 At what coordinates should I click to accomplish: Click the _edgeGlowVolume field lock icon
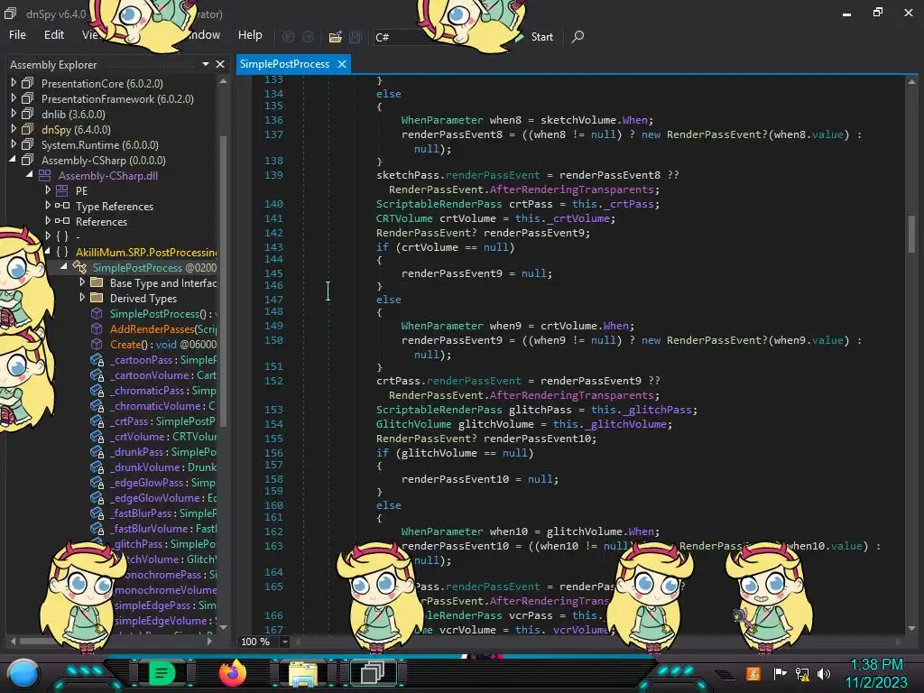[x=97, y=498]
